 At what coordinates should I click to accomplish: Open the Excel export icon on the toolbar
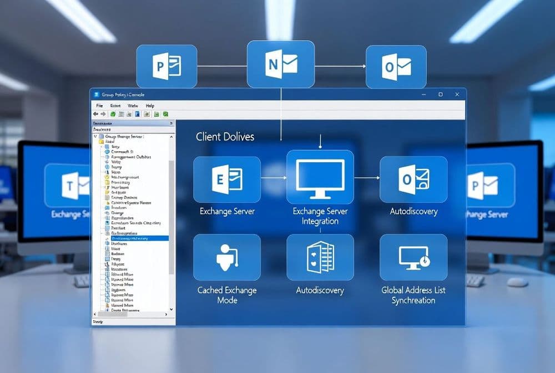point(157,114)
